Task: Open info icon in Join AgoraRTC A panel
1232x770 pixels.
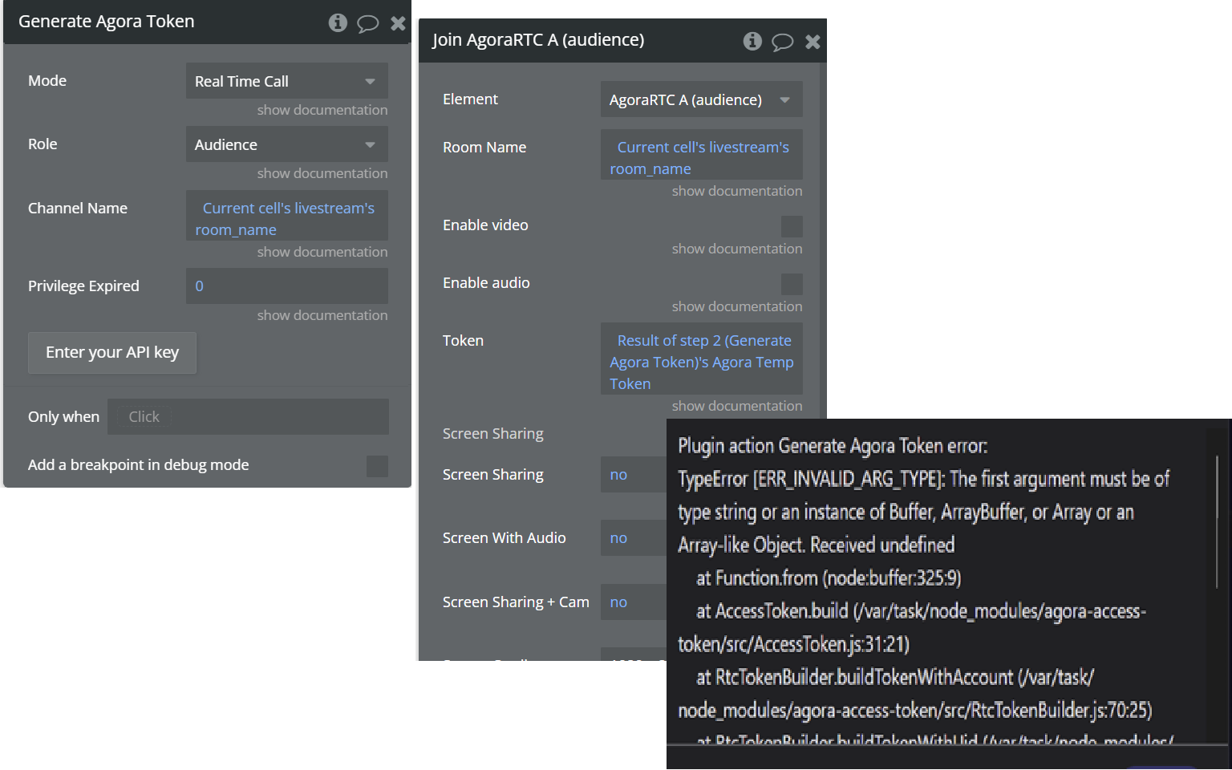Action: point(752,41)
